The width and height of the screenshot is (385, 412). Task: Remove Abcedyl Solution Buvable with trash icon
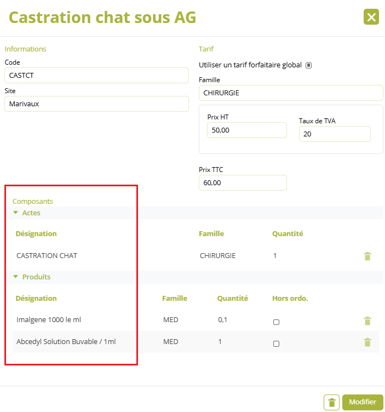[x=367, y=342]
